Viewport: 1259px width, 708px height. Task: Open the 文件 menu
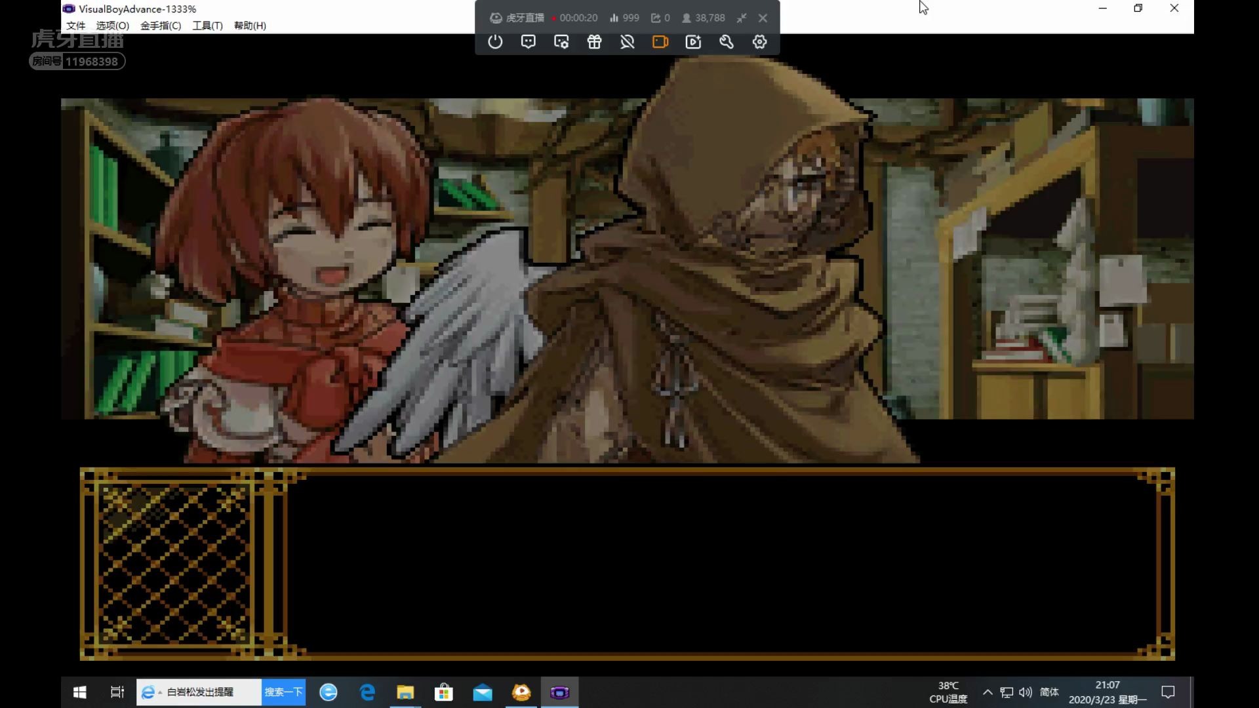[x=75, y=26]
